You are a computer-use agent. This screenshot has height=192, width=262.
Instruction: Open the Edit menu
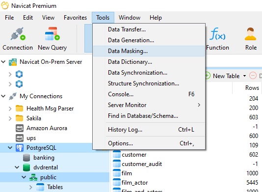point(28,18)
